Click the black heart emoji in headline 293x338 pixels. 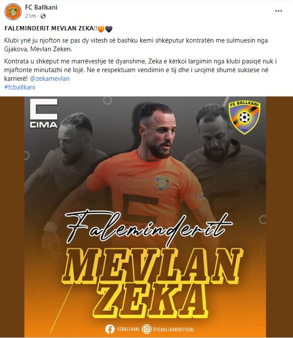point(109,29)
